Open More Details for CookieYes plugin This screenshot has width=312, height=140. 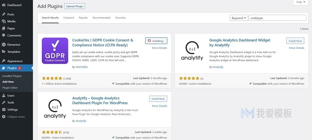tap(160, 48)
